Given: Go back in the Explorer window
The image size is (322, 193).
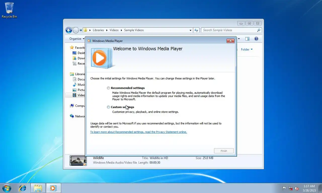Looking at the screenshot, I should pyautogui.click(x=69, y=30).
